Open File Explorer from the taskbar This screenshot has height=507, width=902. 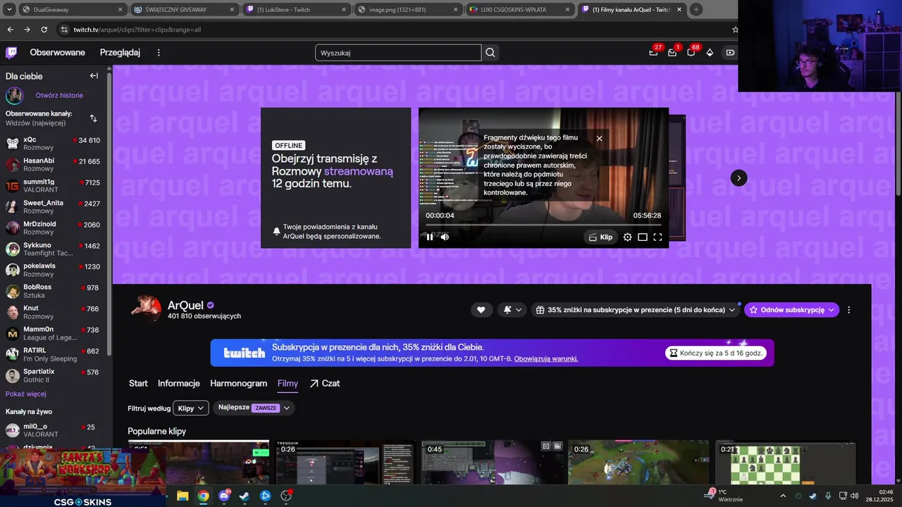183,496
